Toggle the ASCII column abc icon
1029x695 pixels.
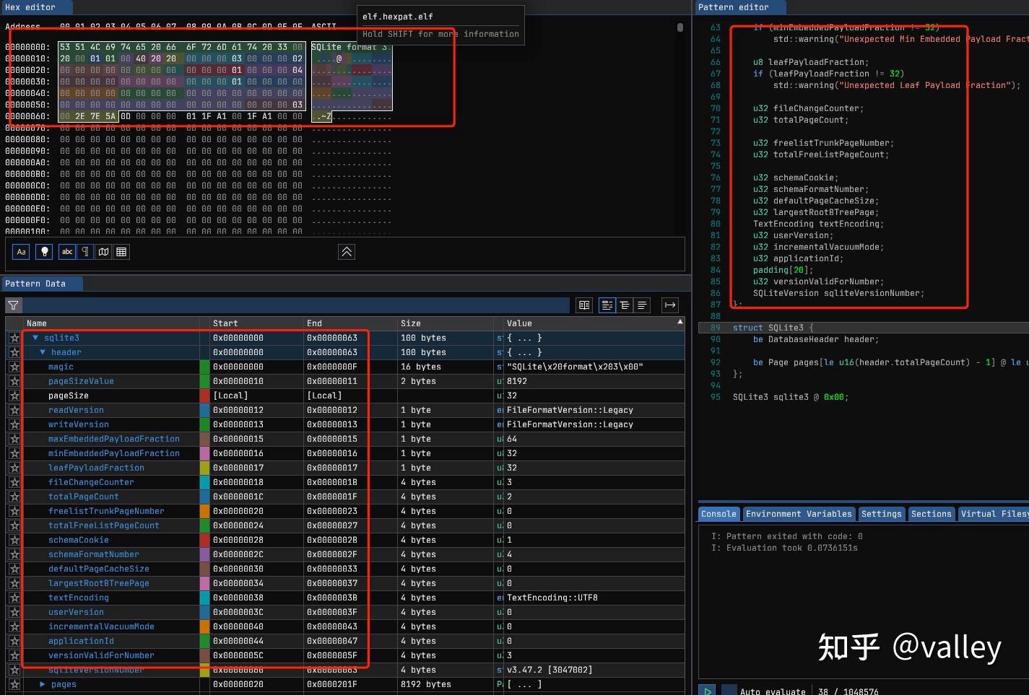66,251
